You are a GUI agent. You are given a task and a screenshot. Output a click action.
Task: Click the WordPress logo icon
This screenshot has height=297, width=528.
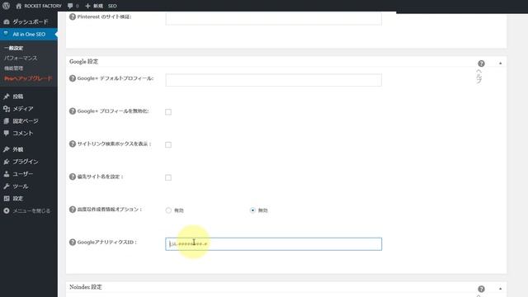click(x=6, y=6)
